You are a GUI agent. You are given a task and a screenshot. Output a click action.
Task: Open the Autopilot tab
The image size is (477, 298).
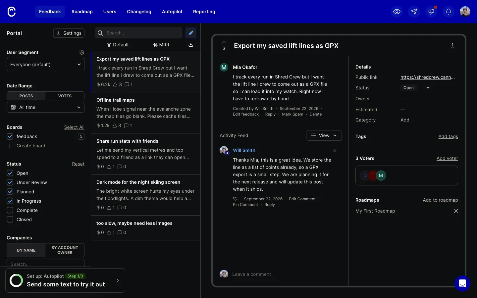[x=172, y=12]
